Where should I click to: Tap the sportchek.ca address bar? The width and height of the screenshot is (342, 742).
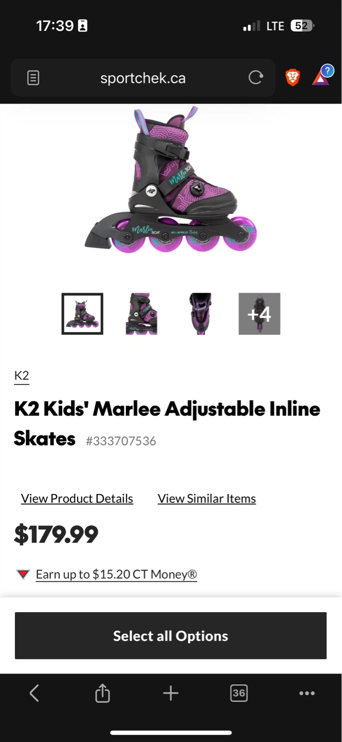[x=143, y=78]
